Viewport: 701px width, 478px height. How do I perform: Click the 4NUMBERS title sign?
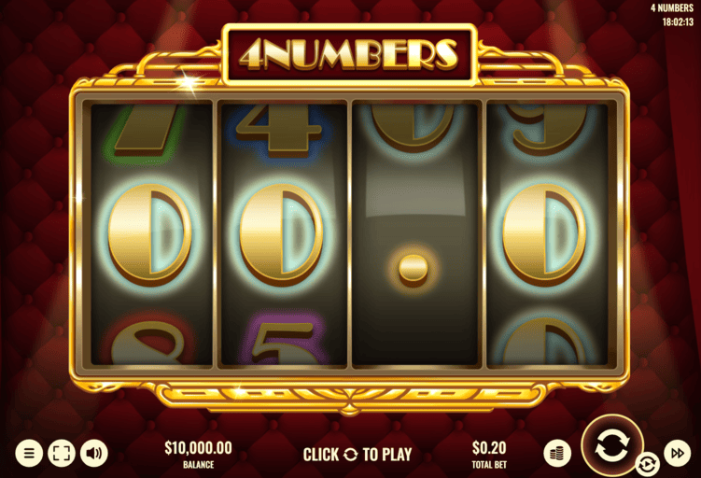pyautogui.click(x=349, y=54)
